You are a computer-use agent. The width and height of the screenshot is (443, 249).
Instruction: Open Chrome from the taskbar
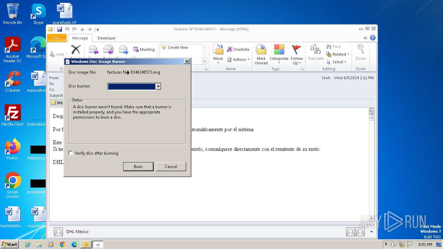click(63, 245)
